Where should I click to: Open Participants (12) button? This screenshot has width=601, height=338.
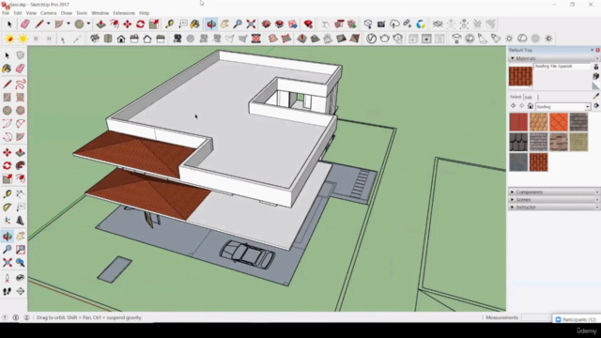click(x=576, y=319)
